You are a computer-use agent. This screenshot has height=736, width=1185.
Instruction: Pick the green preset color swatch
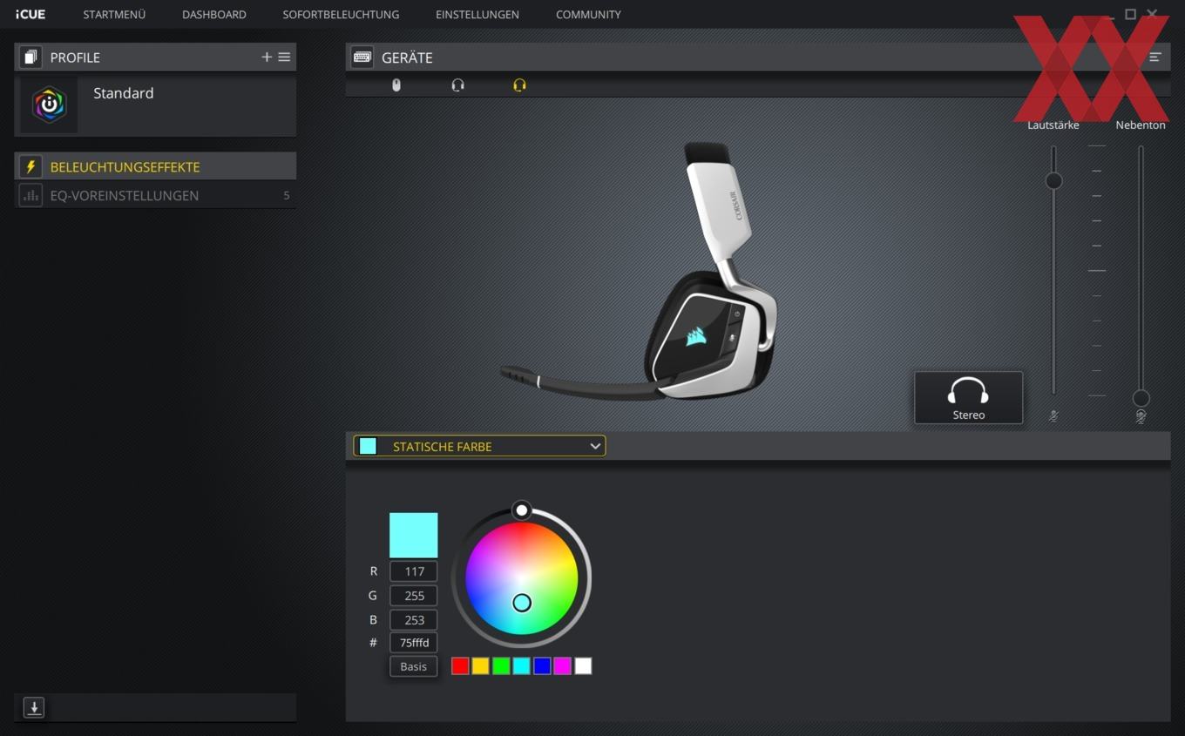501,666
